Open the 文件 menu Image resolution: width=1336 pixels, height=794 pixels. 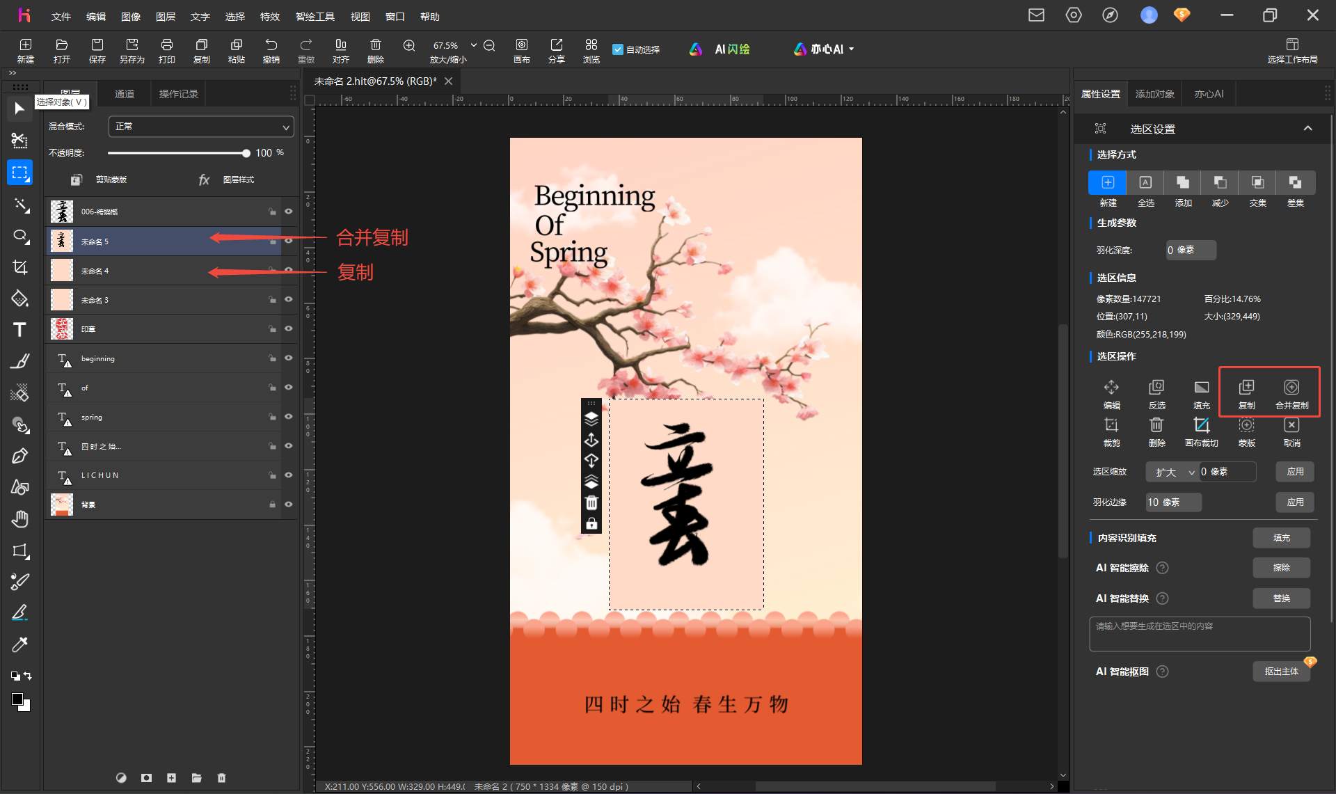[61, 16]
